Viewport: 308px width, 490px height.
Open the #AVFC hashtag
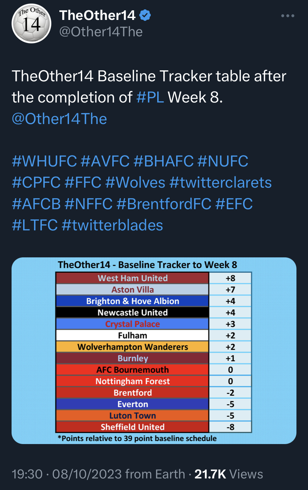pyautogui.click(x=105, y=161)
